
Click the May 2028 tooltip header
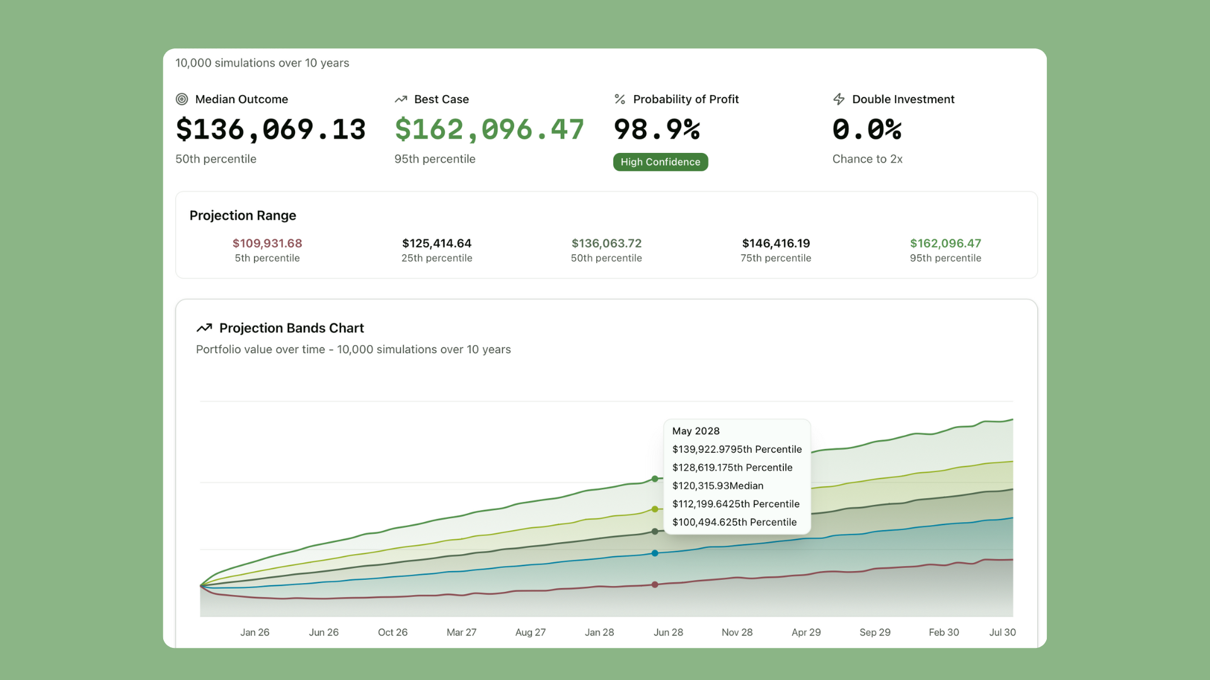[x=696, y=431]
